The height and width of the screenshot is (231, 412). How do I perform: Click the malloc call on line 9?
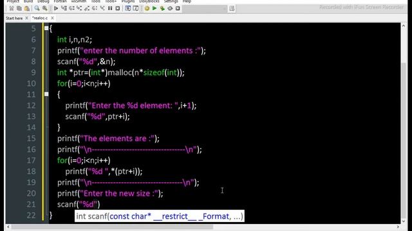[x=146, y=73]
